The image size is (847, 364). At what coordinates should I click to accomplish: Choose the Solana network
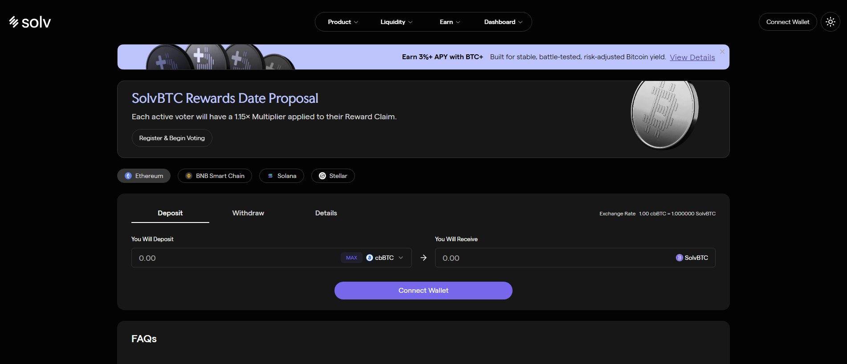[281, 176]
